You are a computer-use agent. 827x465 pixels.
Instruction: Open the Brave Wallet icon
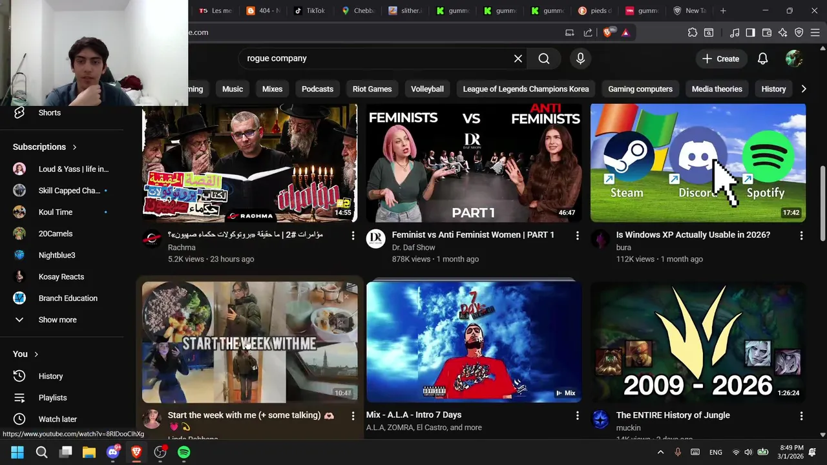click(767, 32)
